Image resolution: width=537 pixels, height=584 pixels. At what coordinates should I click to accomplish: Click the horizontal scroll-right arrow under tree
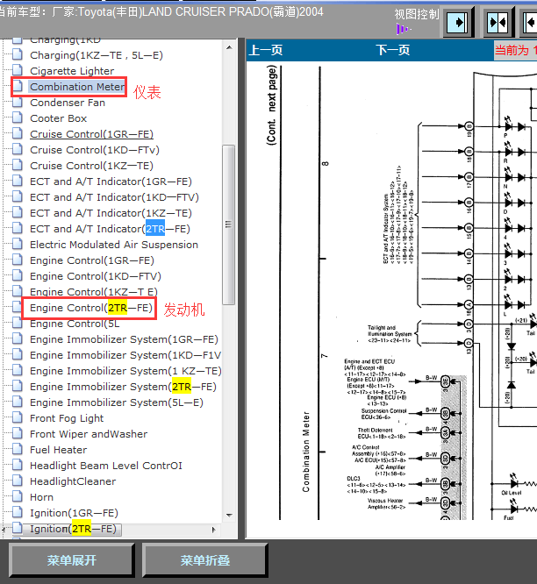[x=213, y=530]
